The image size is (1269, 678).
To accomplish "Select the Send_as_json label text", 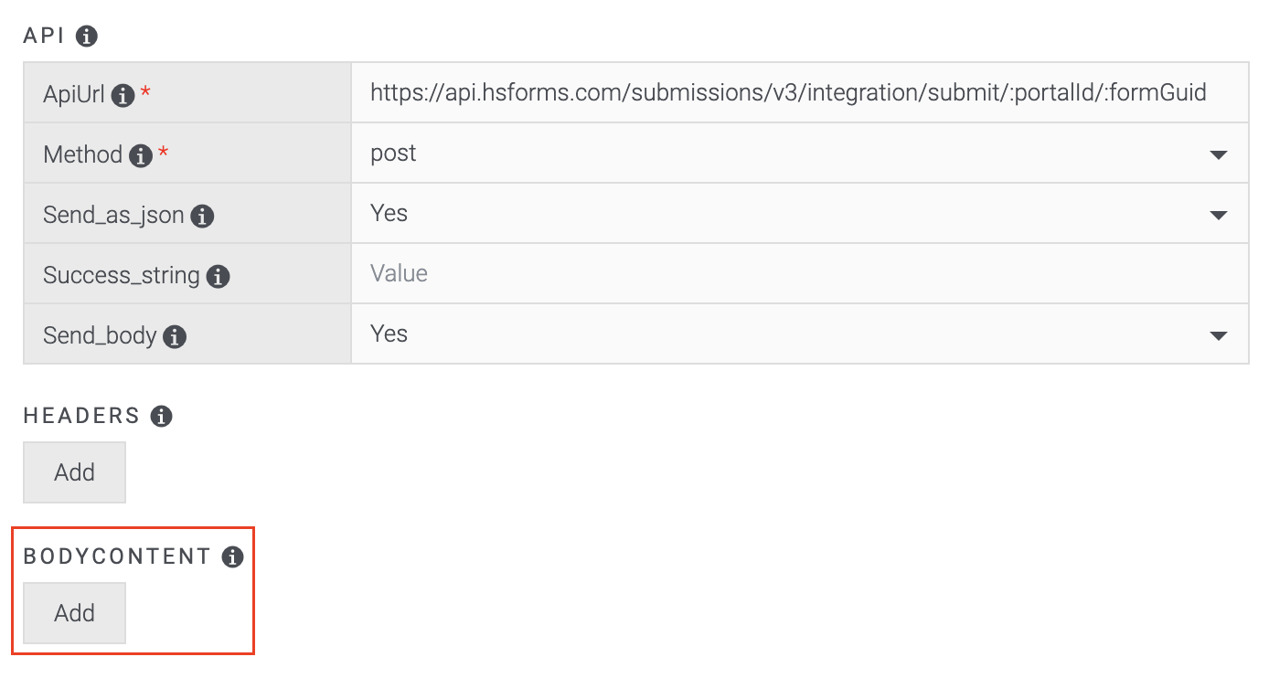I will click(x=113, y=216).
